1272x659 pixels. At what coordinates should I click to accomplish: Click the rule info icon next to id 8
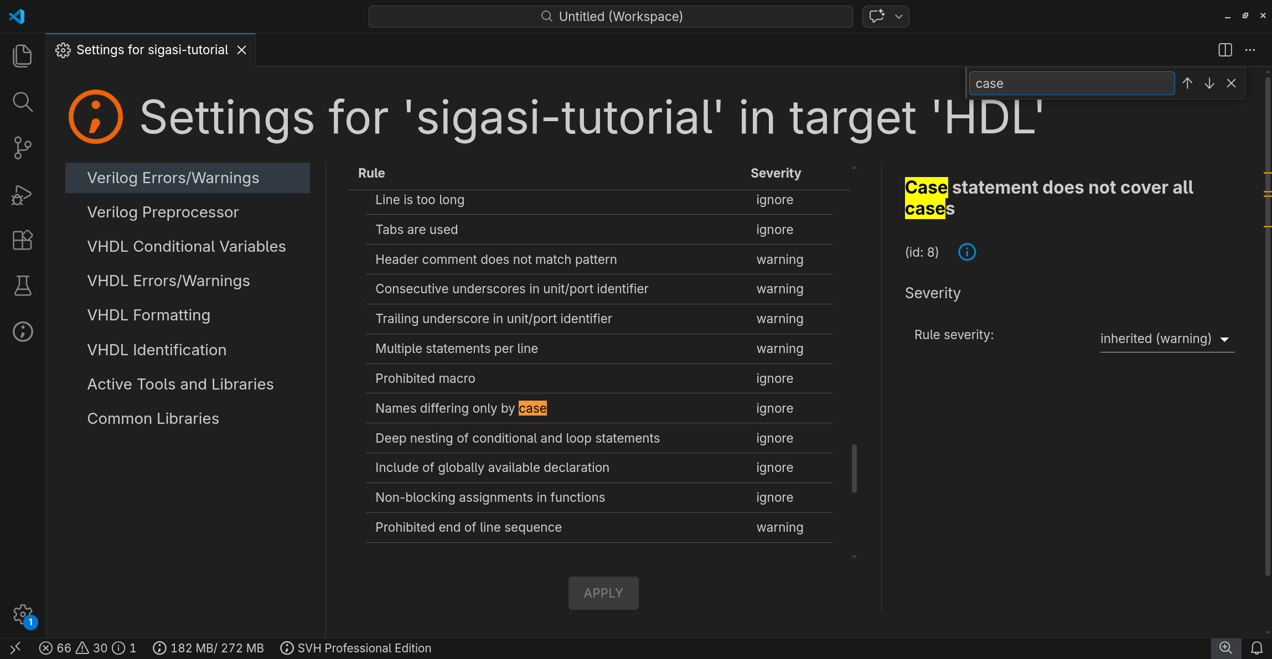click(966, 252)
